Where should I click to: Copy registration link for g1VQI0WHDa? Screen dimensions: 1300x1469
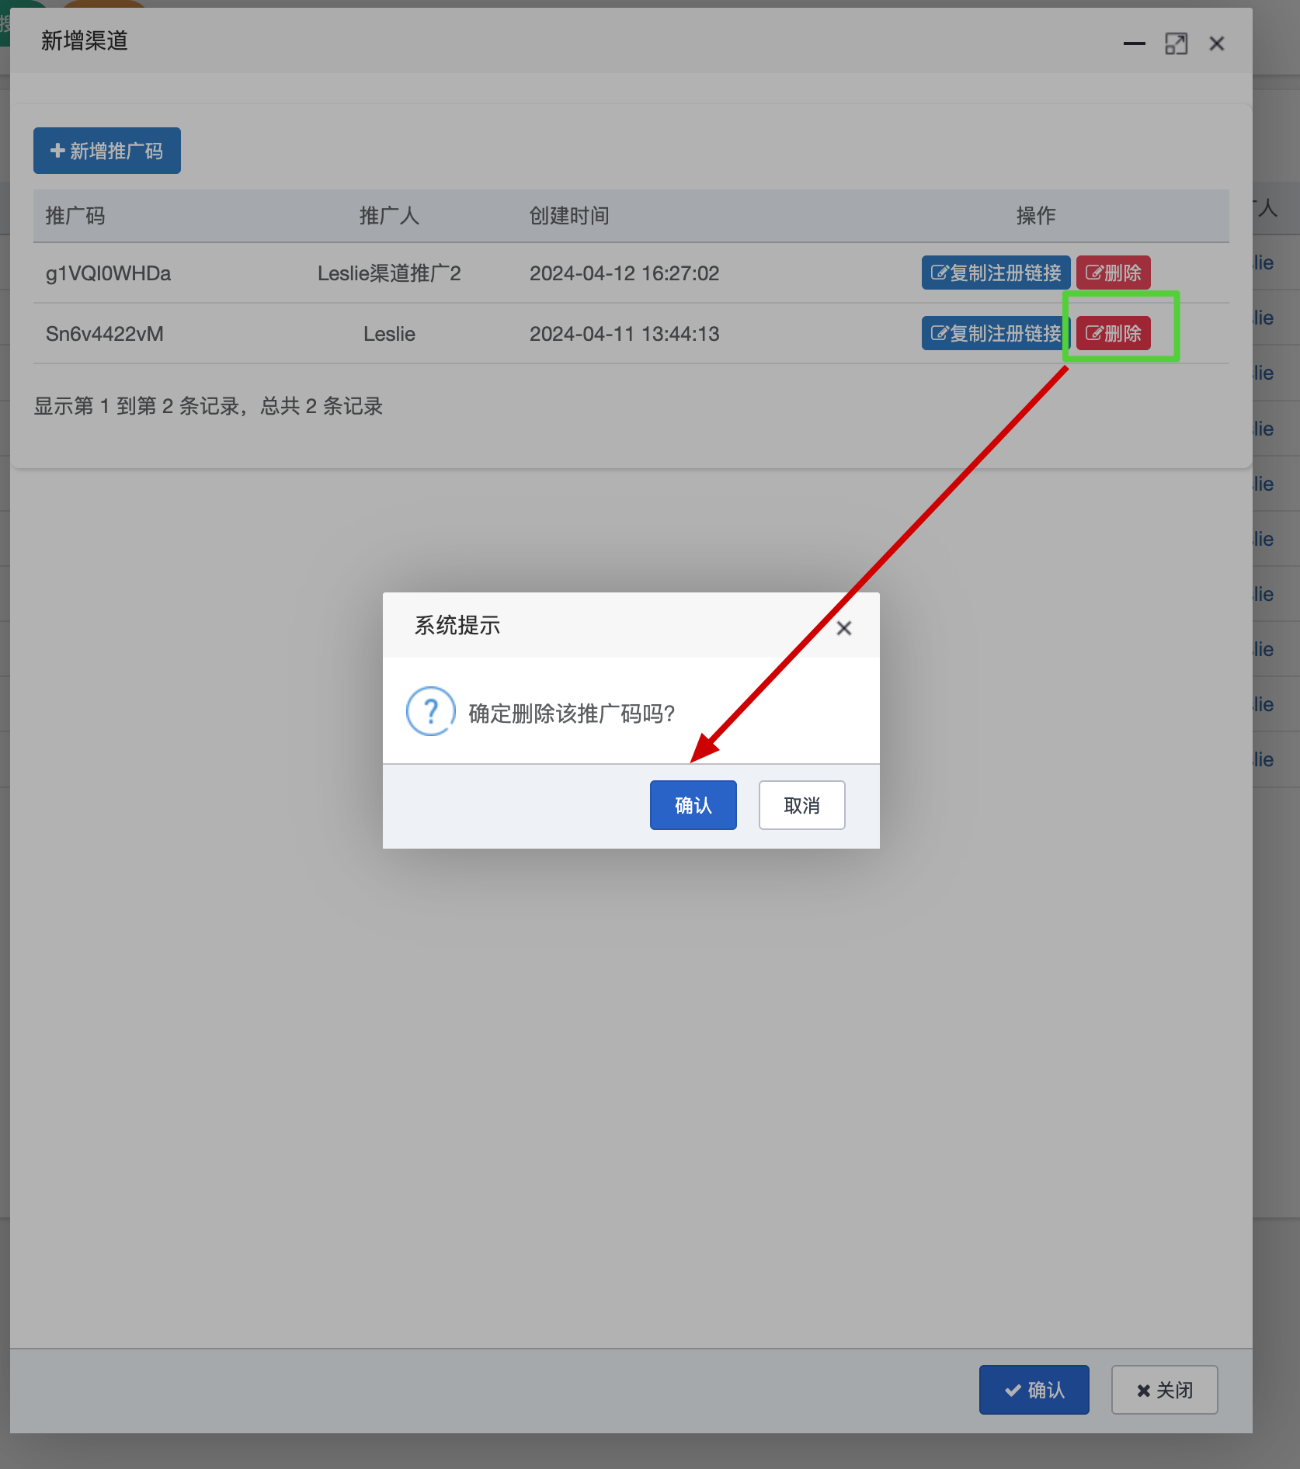click(x=995, y=273)
